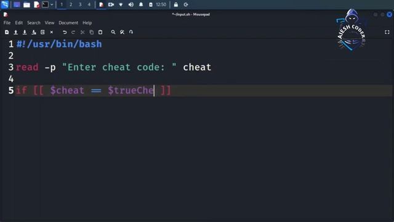The width and height of the screenshot is (394, 222).
Task: Click the Go to line toolbar icon
Action: tap(131, 32)
